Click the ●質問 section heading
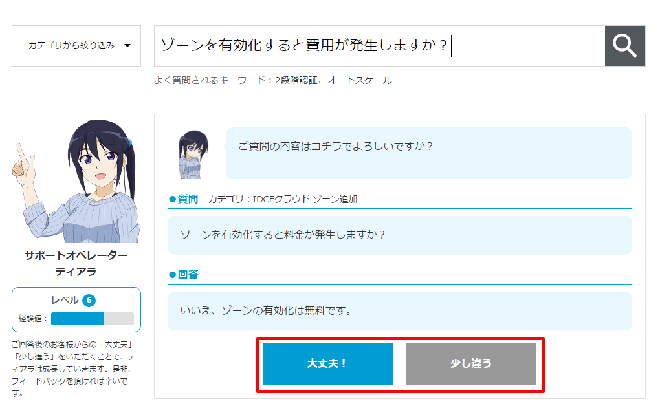The width and height of the screenshot is (660, 406). (184, 199)
